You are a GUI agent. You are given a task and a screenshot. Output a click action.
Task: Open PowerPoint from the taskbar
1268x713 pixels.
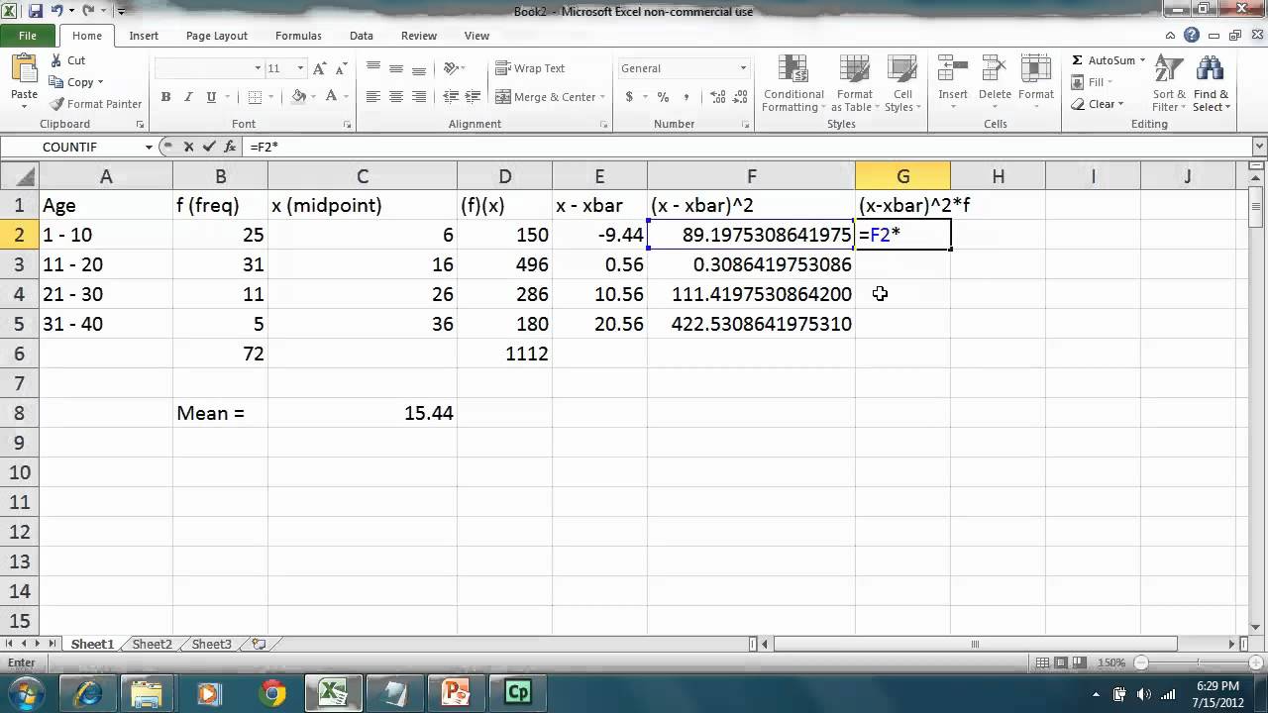457,693
